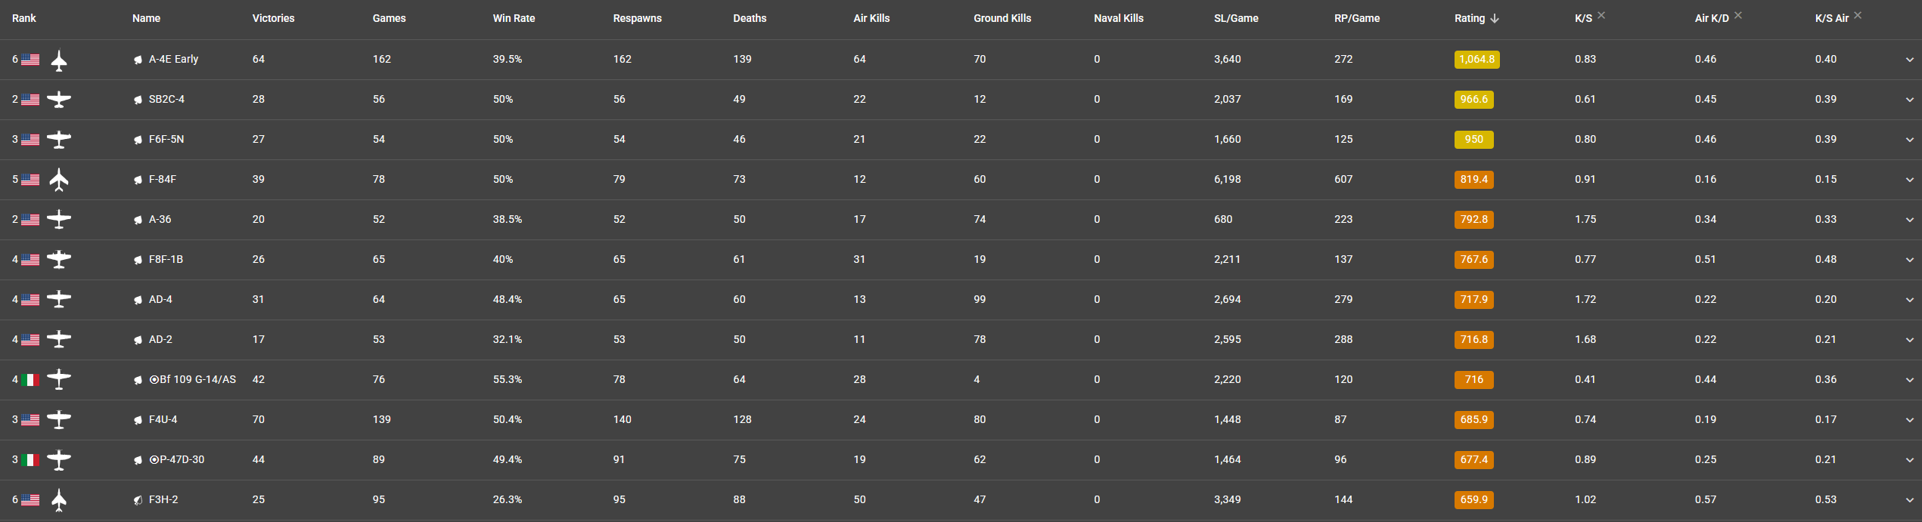Remove the K/S column using its X icon

pyautogui.click(x=1601, y=15)
